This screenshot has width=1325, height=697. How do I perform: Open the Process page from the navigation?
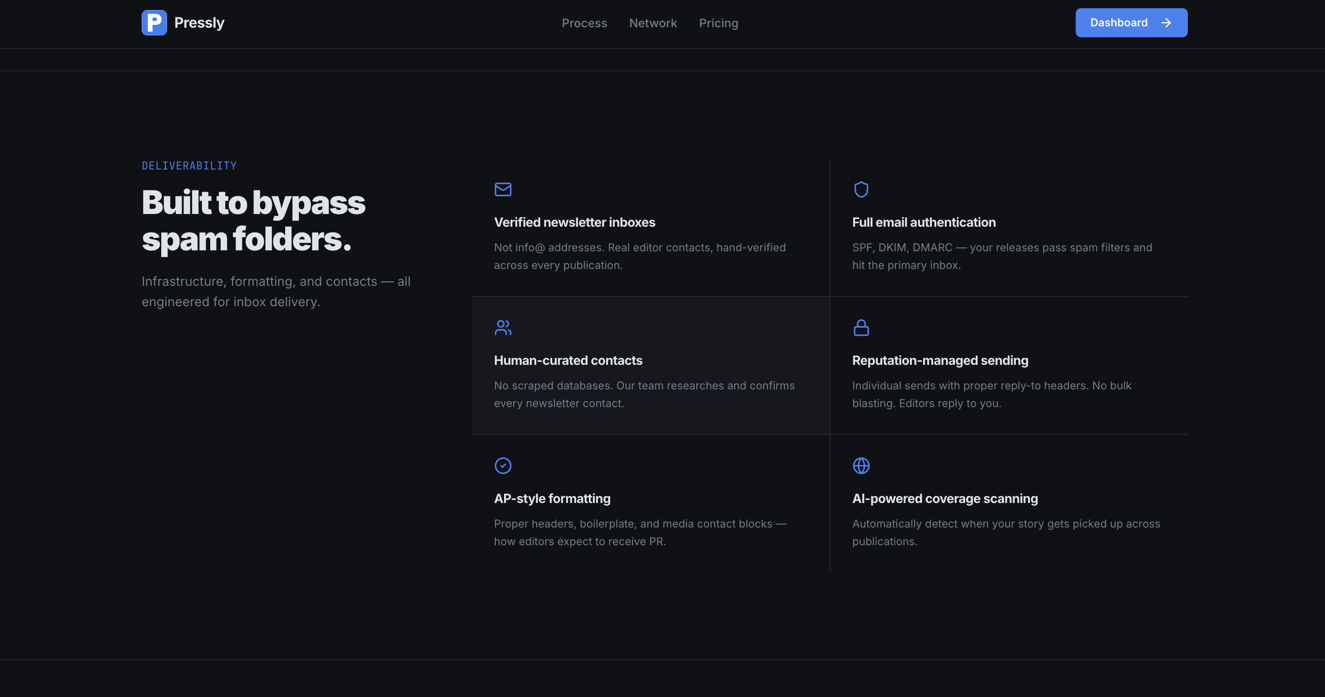584,23
